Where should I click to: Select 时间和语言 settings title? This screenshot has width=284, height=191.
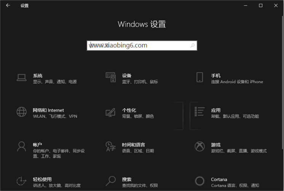coord(134,145)
